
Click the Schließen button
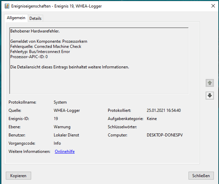click(201, 176)
